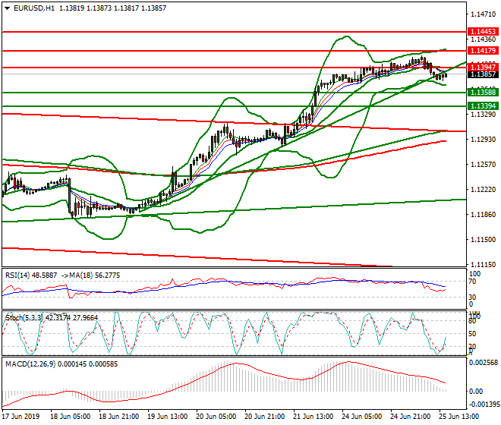Click the 1.14360 price axis value
This screenshot has width=501, height=425.
click(x=483, y=39)
